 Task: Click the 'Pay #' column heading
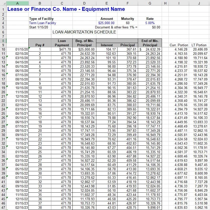[40, 45]
